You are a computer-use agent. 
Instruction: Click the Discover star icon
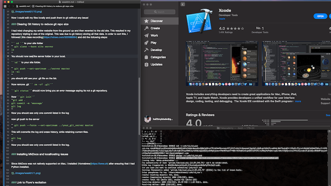click(x=146, y=21)
